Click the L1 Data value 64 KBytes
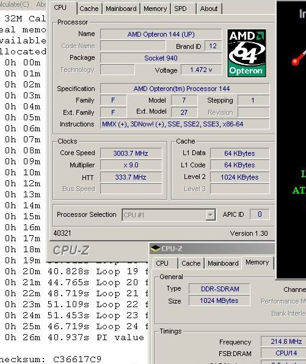 pyautogui.click(x=240, y=153)
